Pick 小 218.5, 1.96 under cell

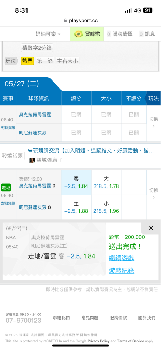tap(106, 207)
